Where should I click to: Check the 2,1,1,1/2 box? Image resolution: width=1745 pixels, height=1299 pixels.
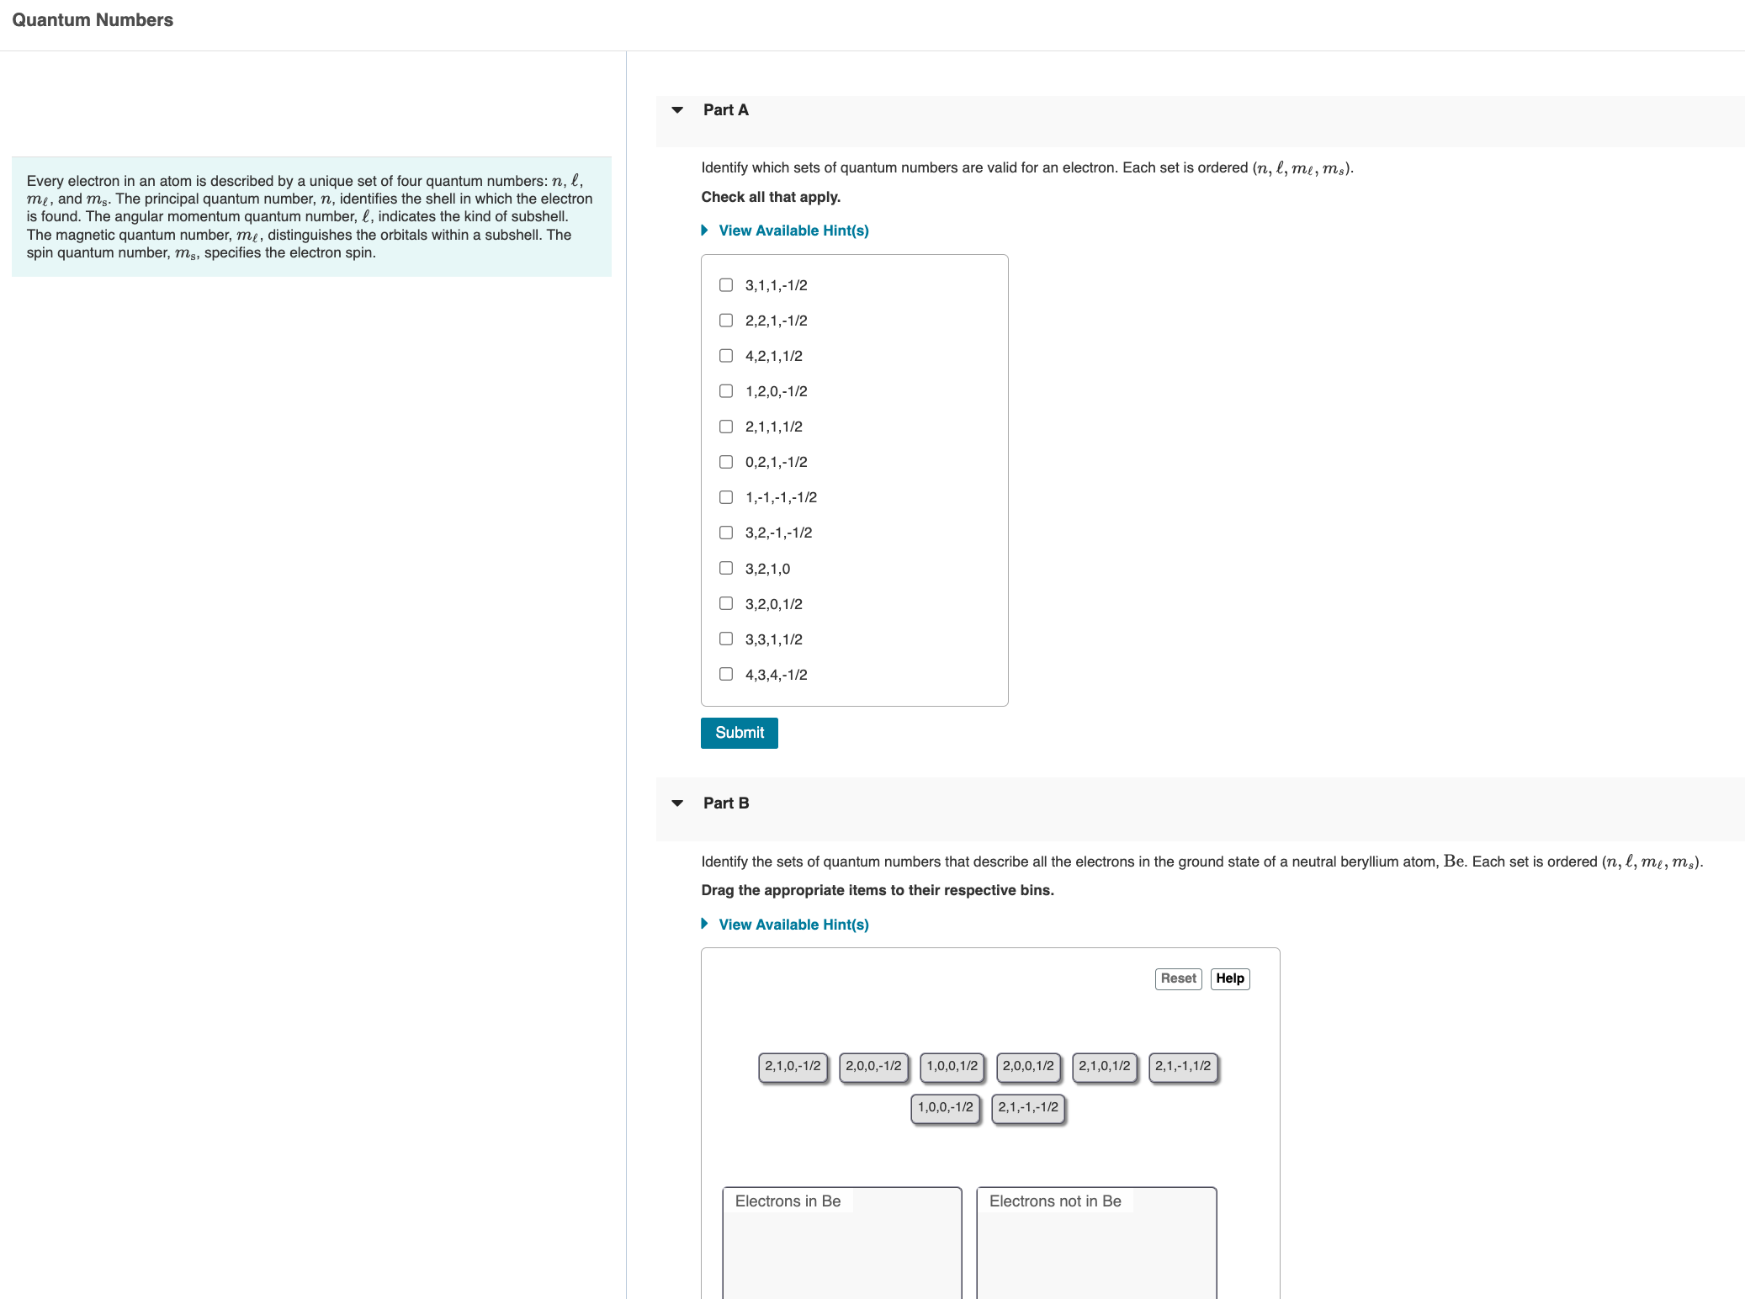[x=726, y=427]
